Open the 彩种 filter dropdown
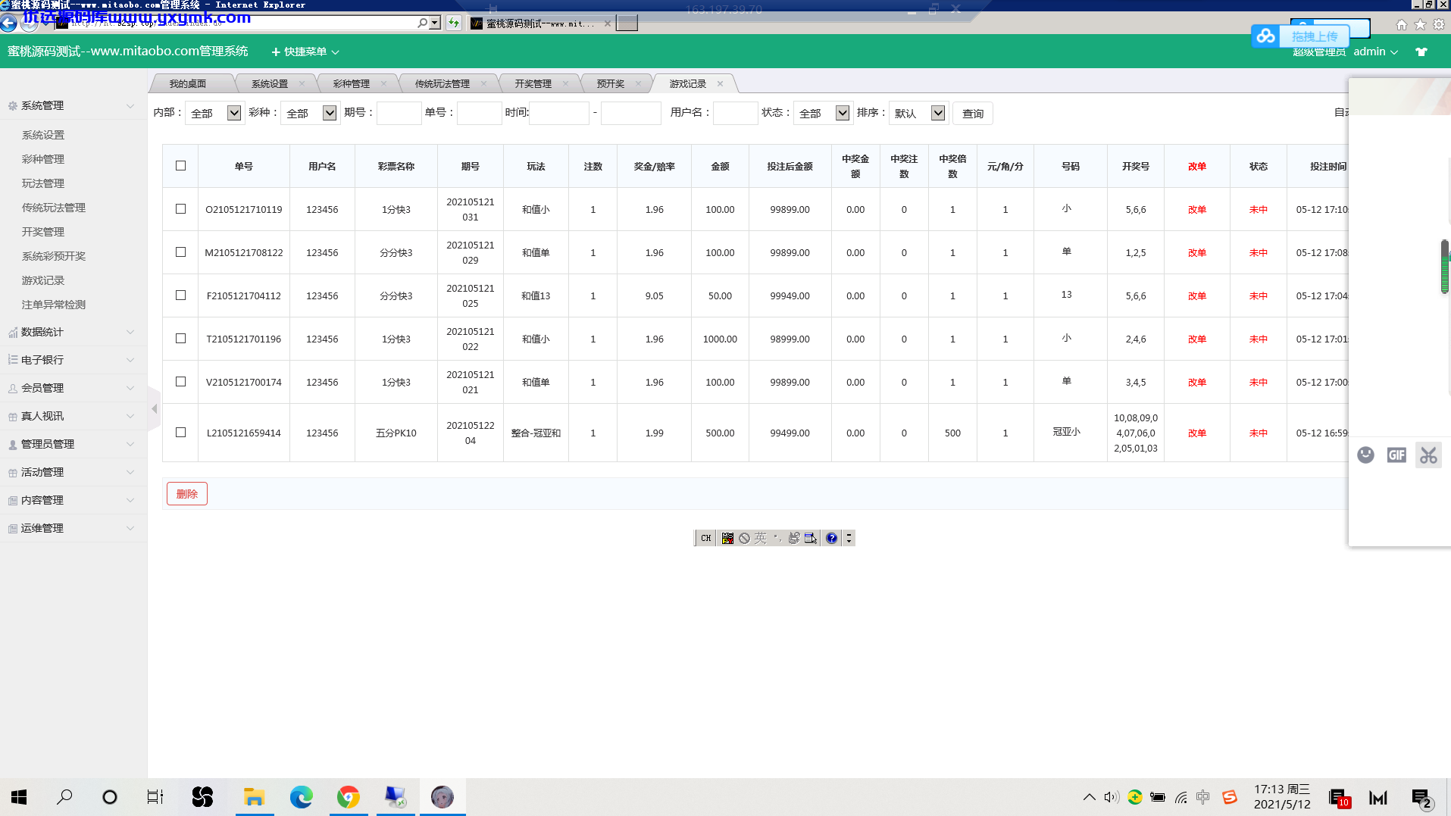This screenshot has width=1451, height=816. pyautogui.click(x=310, y=113)
